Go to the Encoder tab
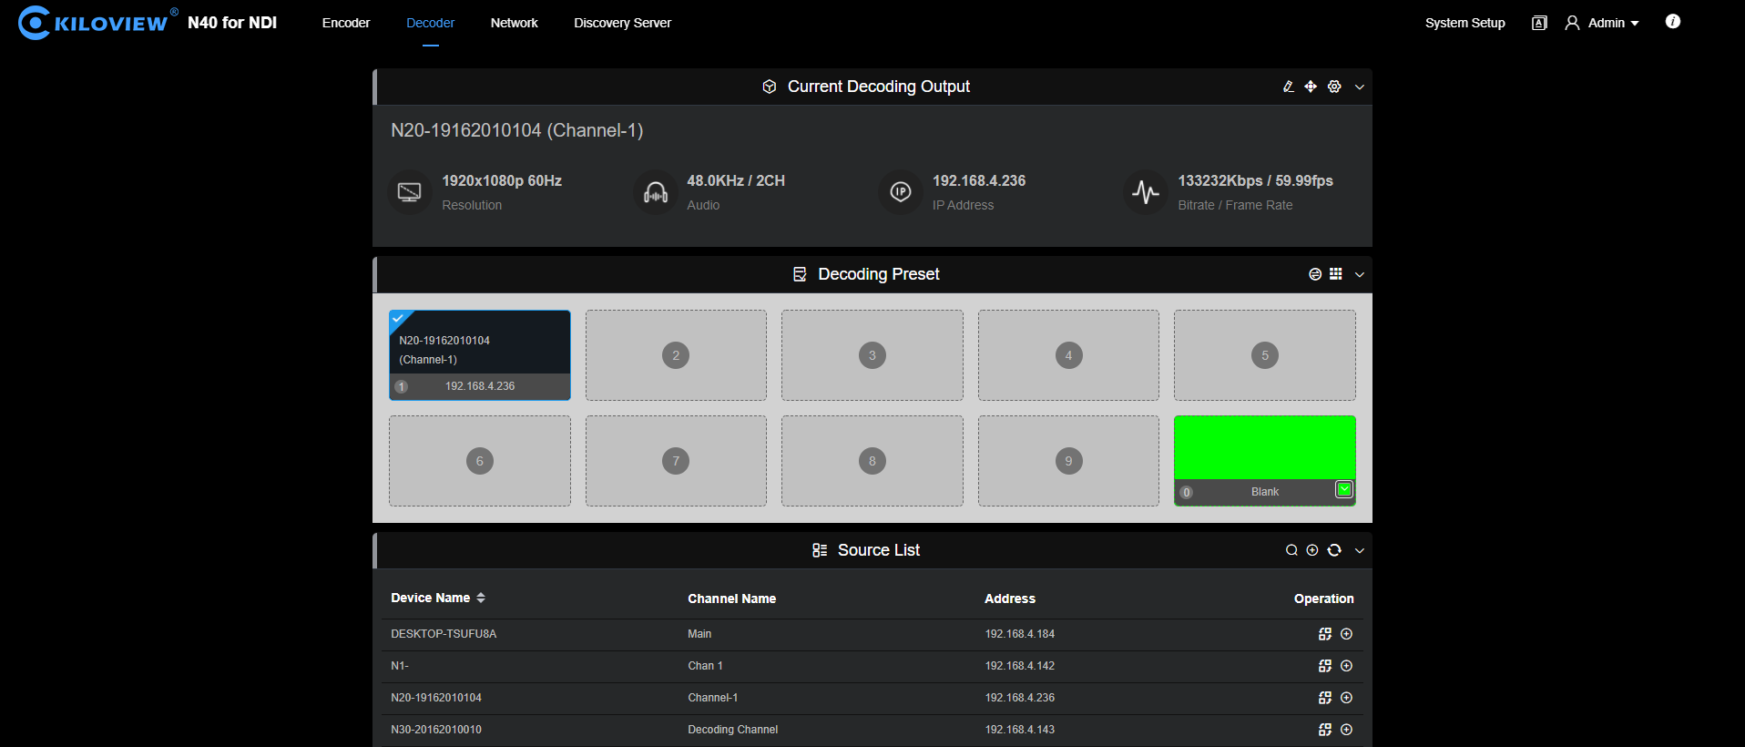 point(346,23)
